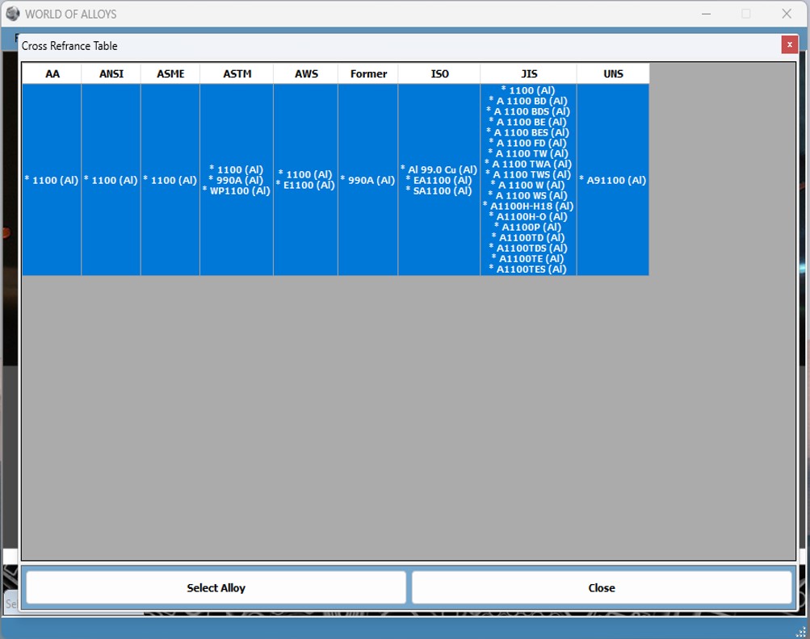Click the UNS column header
This screenshot has width=810, height=639.
coord(613,73)
